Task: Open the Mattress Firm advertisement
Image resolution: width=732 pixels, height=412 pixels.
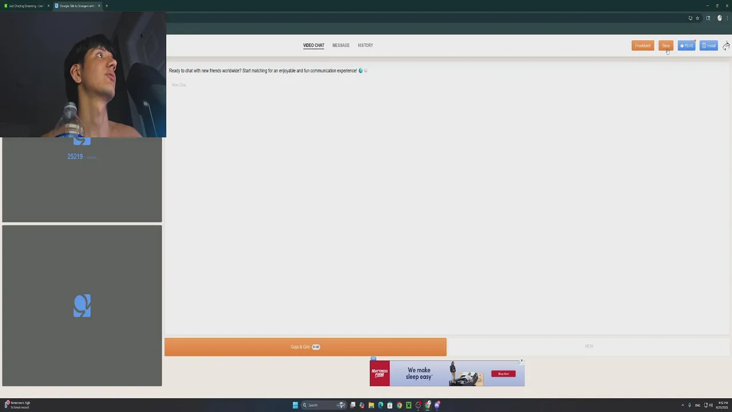Action: point(447,373)
